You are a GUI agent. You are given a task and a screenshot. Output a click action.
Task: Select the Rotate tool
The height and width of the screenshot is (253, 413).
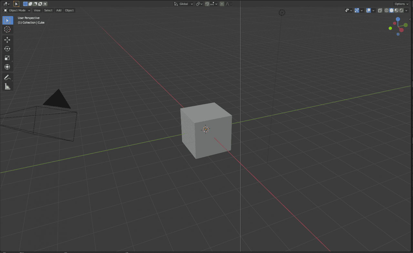(x=7, y=49)
